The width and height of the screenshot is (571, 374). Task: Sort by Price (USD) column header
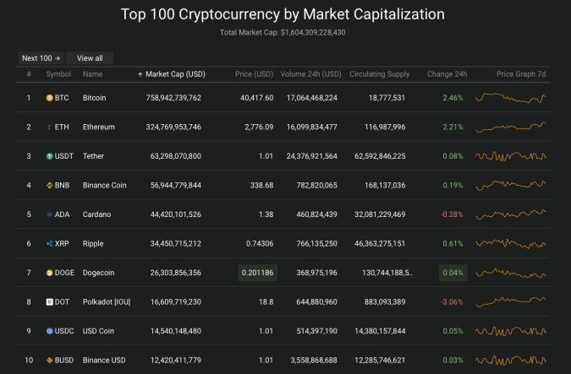coord(254,74)
